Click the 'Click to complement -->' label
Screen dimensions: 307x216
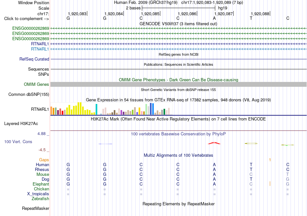[26, 19]
